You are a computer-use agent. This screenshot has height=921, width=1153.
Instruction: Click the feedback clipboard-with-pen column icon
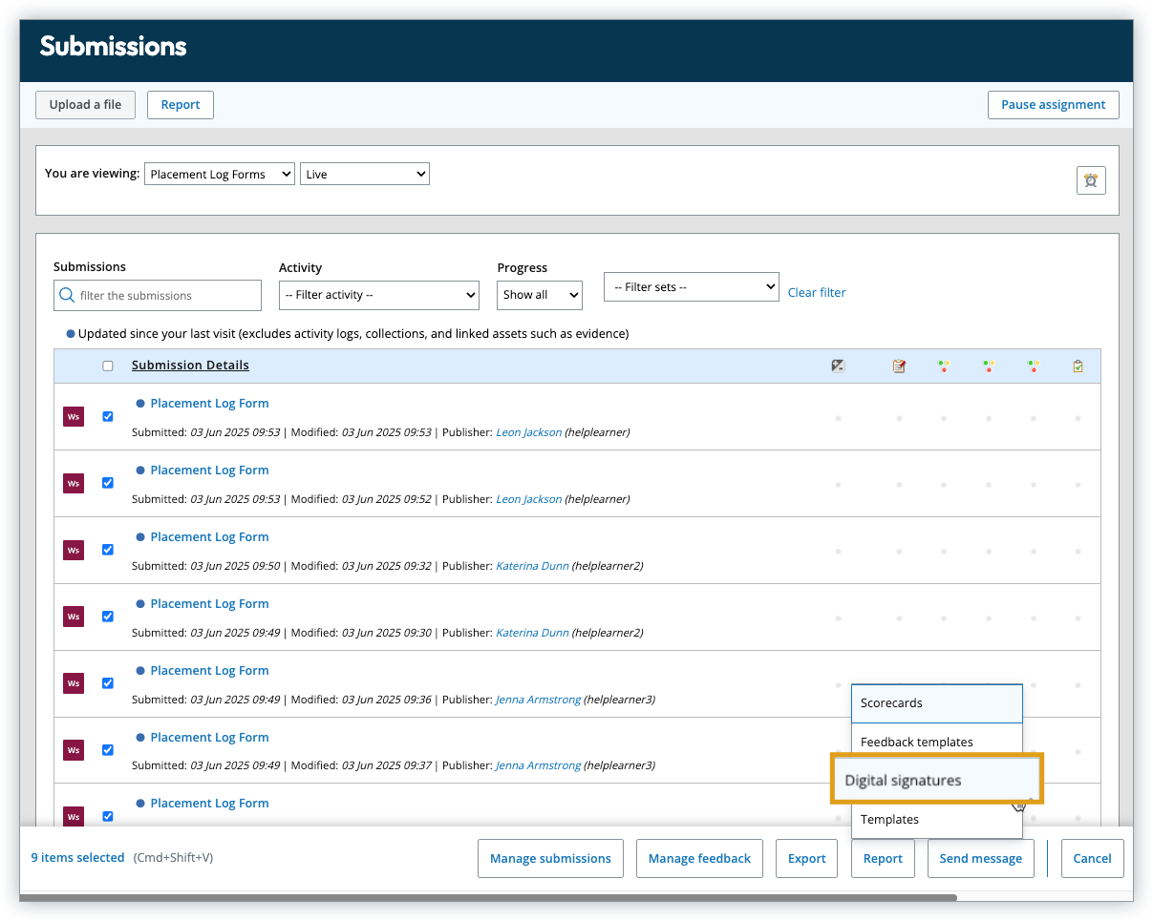coord(899,366)
